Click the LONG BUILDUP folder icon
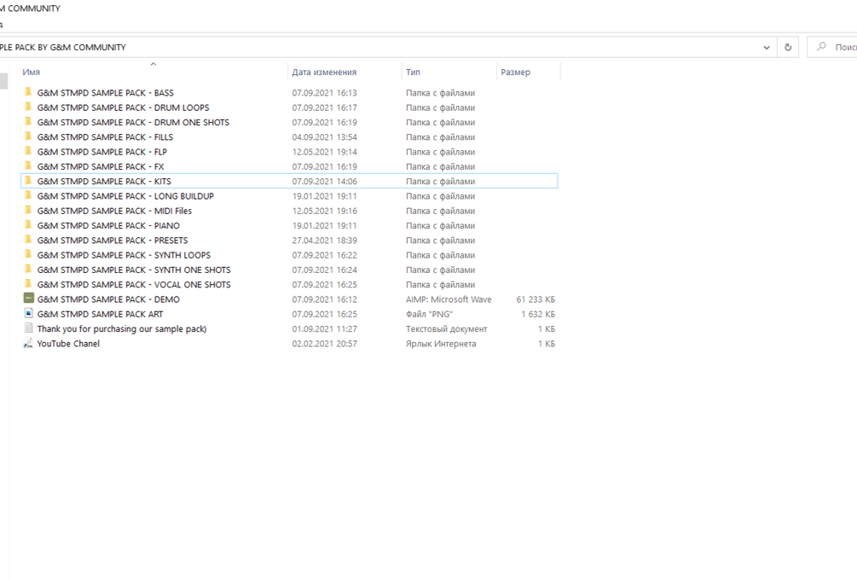The height and width of the screenshot is (580, 857). [x=28, y=195]
